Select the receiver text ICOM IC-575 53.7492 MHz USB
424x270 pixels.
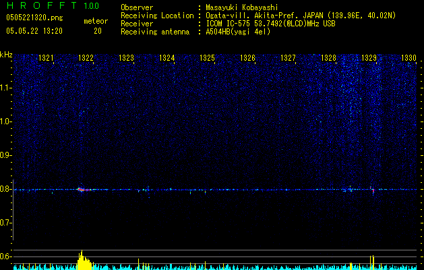tap(270, 24)
